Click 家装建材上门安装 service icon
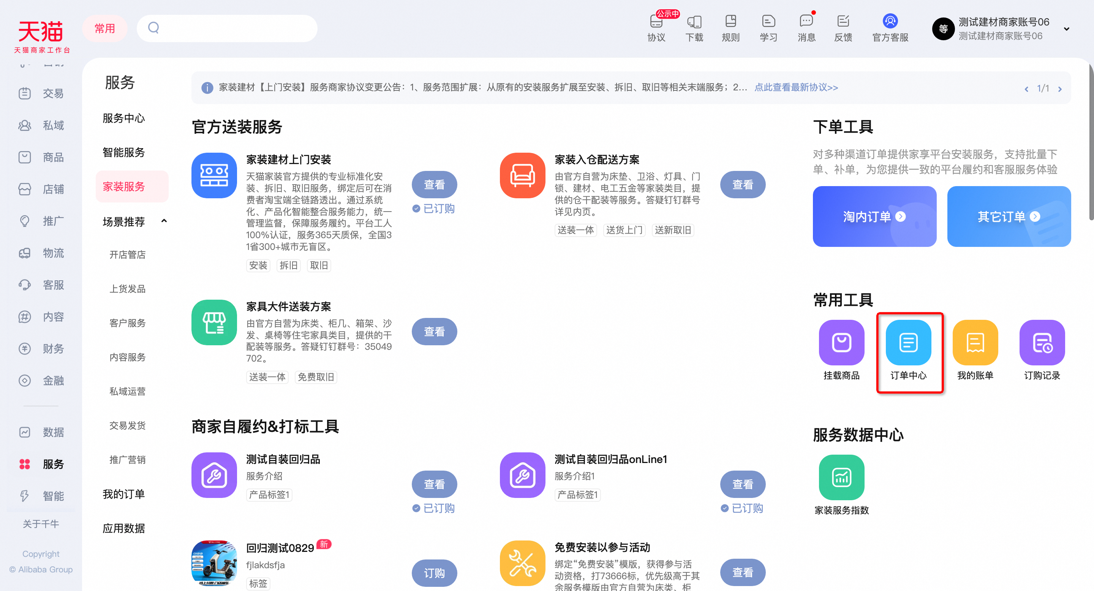The image size is (1094, 591). tap(214, 175)
